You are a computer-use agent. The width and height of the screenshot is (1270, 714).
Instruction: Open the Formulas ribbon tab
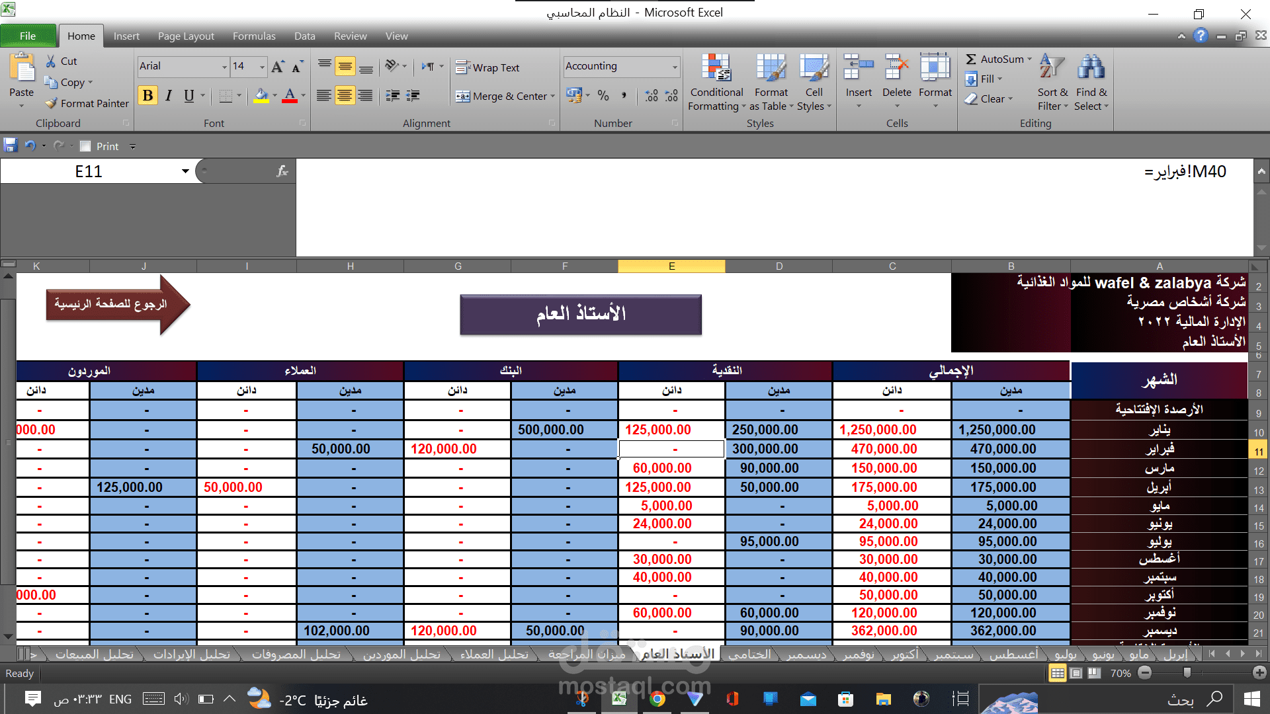click(x=254, y=36)
